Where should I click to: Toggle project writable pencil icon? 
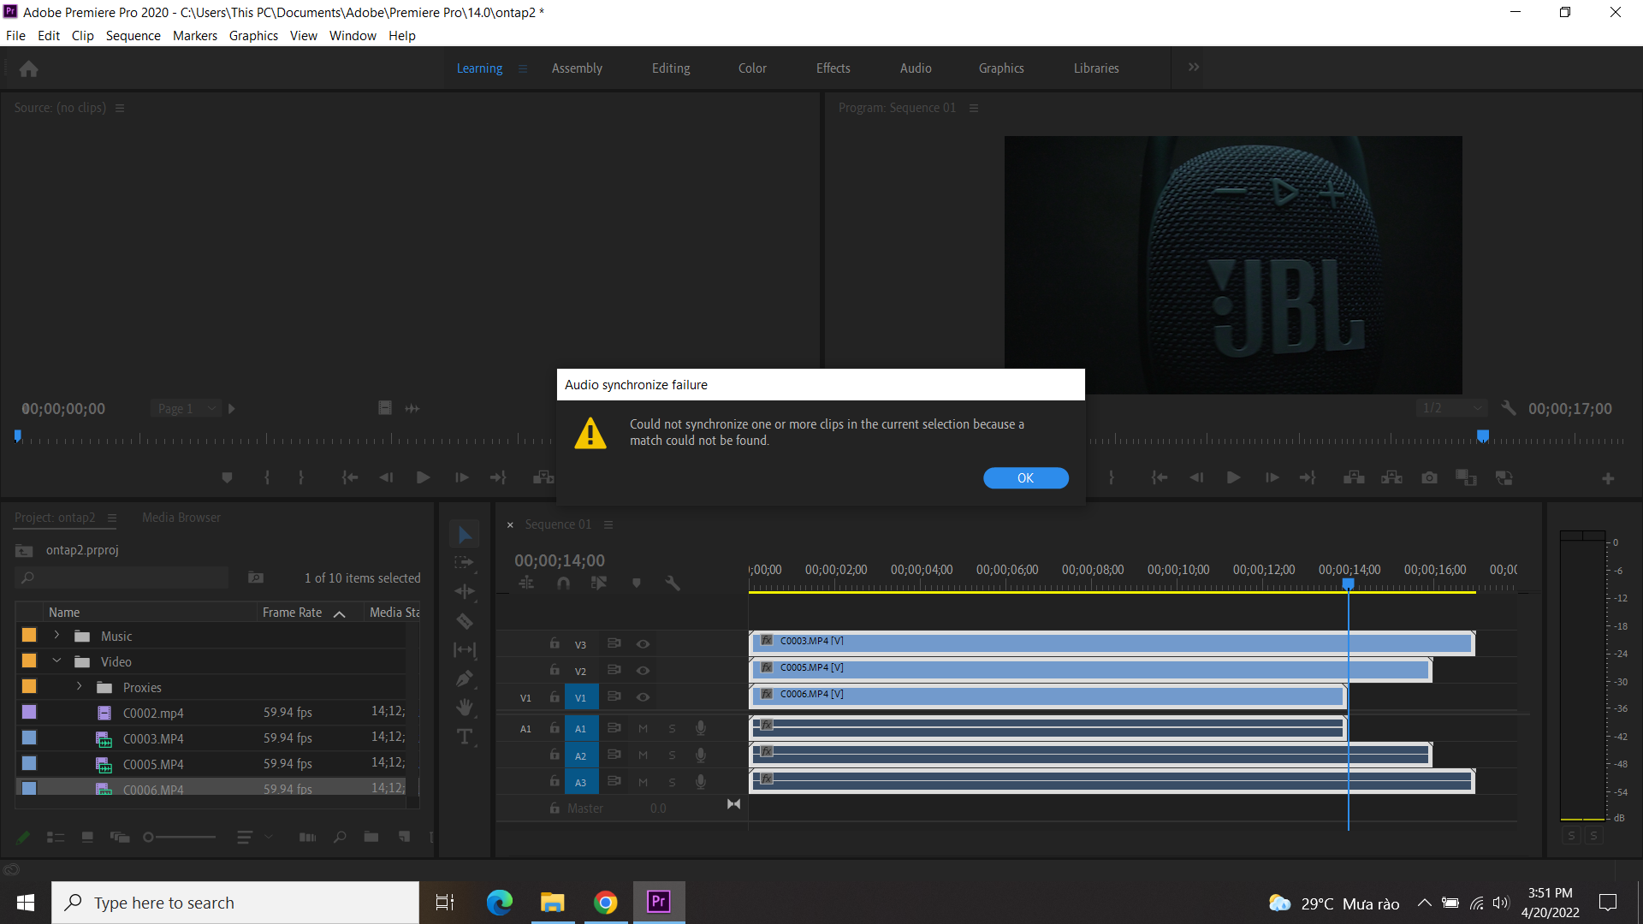[x=23, y=838]
